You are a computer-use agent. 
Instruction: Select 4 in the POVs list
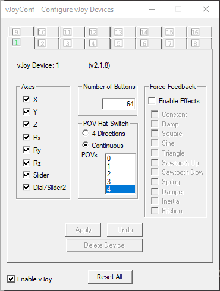120,189
